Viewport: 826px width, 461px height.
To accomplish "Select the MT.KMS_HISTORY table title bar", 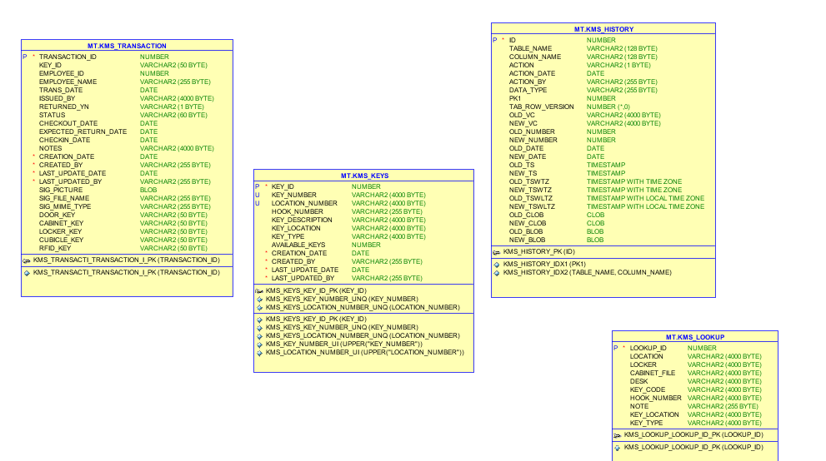I will 603,29.
